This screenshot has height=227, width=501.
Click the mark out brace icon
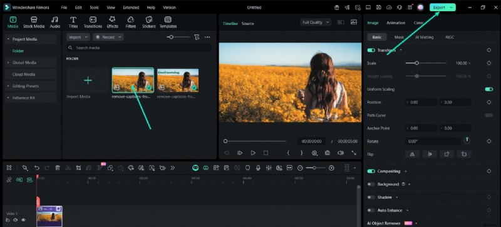coord(301,153)
